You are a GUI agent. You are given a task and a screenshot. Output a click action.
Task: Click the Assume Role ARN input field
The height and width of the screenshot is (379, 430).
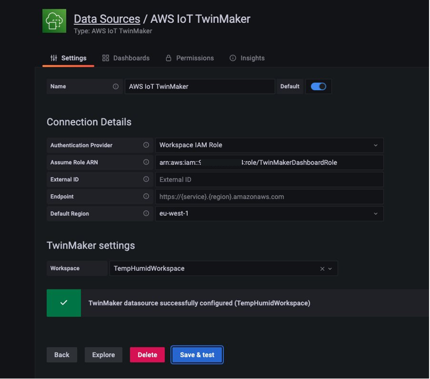(269, 162)
